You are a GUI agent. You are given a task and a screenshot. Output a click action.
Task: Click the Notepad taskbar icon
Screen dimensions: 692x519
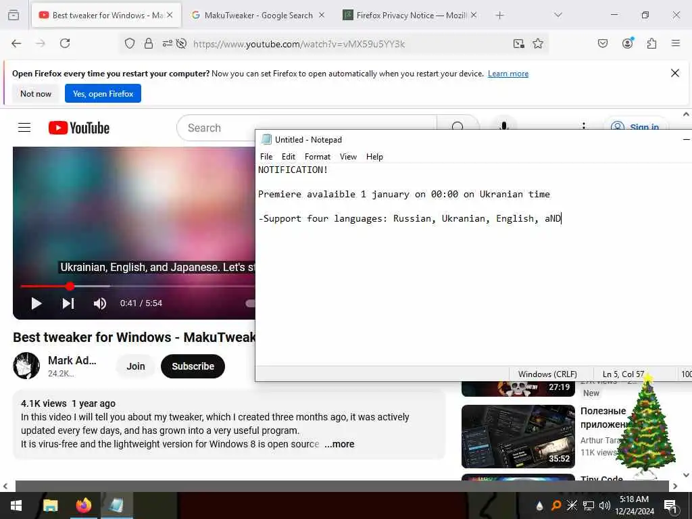pos(116,505)
